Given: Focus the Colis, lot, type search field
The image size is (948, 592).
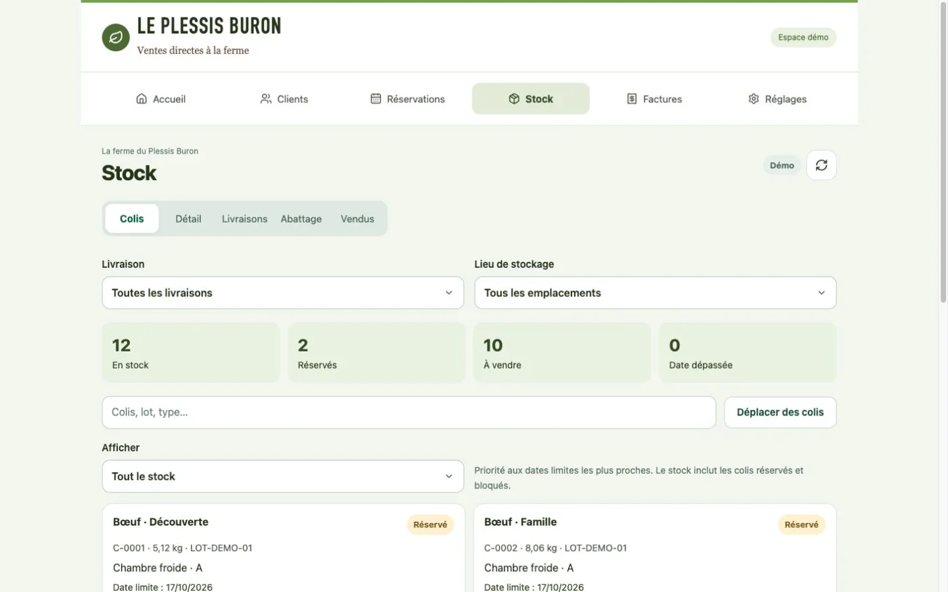Looking at the screenshot, I should [409, 412].
